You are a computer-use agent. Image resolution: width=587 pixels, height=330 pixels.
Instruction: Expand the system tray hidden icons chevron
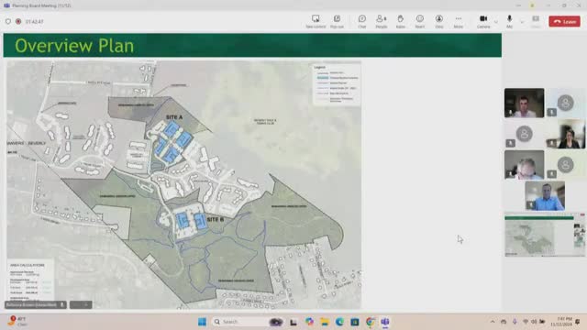(493, 322)
